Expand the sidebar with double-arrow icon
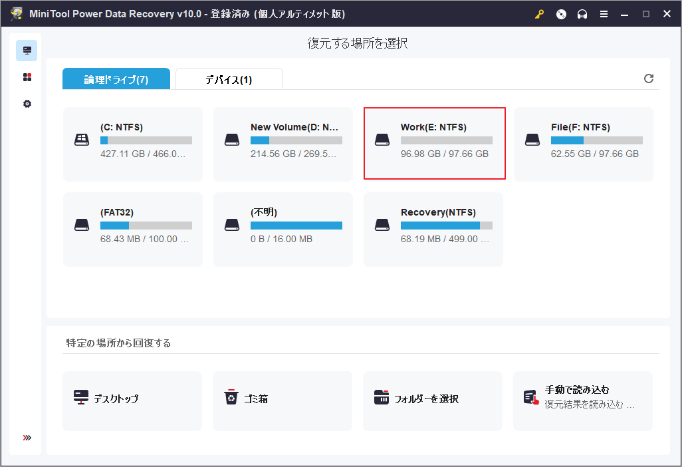682x467 pixels. [x=27, y=438]
